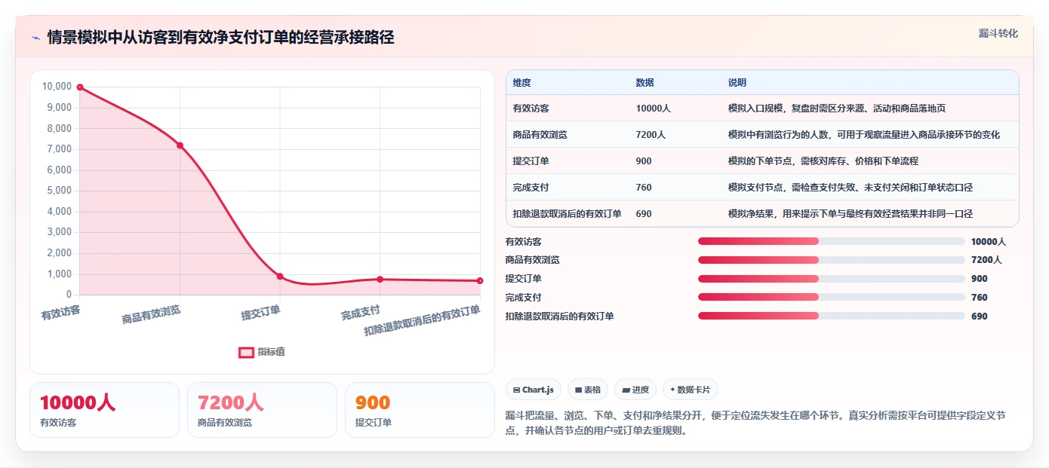Click the 提交订单 table row cell
This screenshot has height=468, width=1049.
coord(531,161)
